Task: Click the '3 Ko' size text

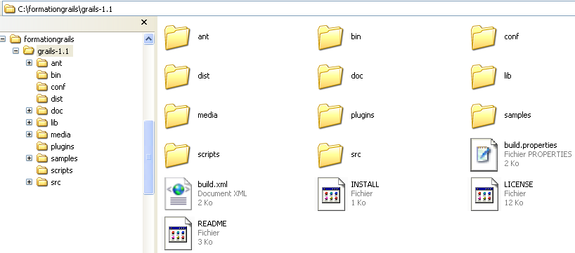Action: point(205,242)
